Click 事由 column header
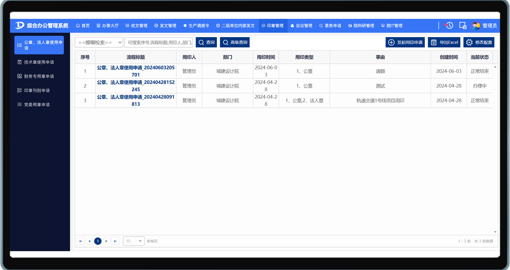The width and height of the screenshot is (510, 270). click(x=380, y=57)
